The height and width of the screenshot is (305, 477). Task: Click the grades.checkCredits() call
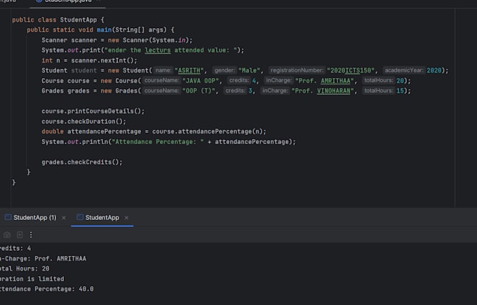coord(82,162)
